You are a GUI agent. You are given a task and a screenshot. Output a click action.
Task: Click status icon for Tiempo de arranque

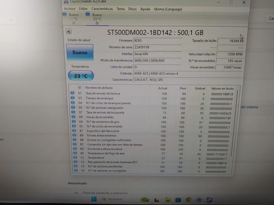[73, 98]
